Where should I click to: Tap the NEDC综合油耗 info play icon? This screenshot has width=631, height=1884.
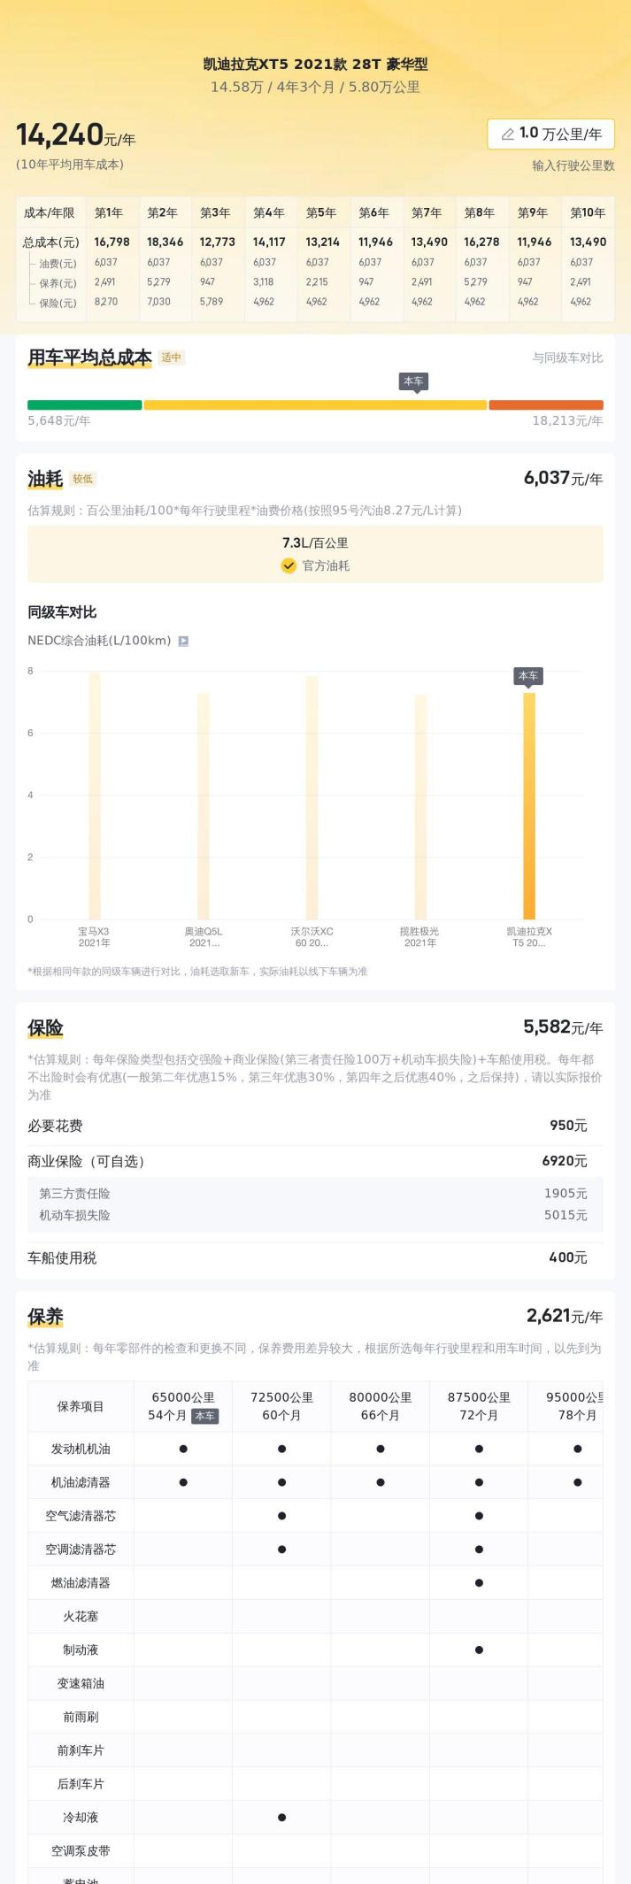[x=183, y=641]
